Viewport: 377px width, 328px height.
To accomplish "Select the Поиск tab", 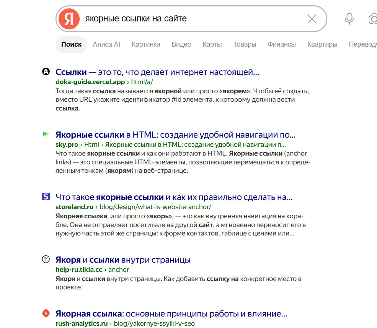I will pos(71,44).
